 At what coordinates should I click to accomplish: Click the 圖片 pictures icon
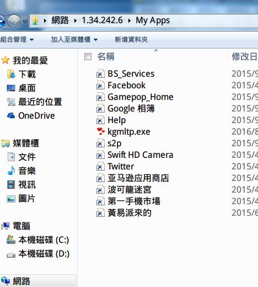tap(11, 199)
